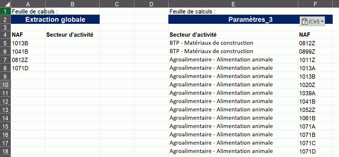Click the Extraction globale title cell
The image size is (339, 157).
55,20
